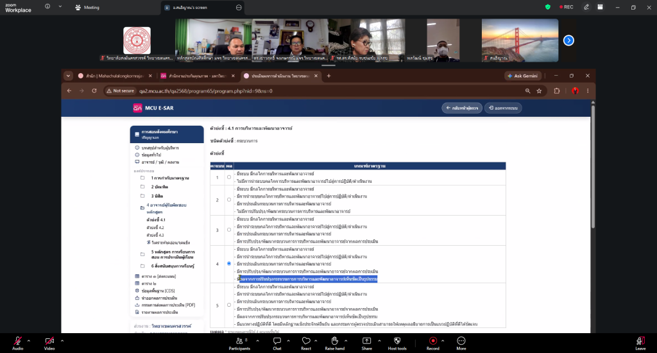Open Chat options caret
The height and width of the screenshot is (353, 657).
(x=288, y=341)
